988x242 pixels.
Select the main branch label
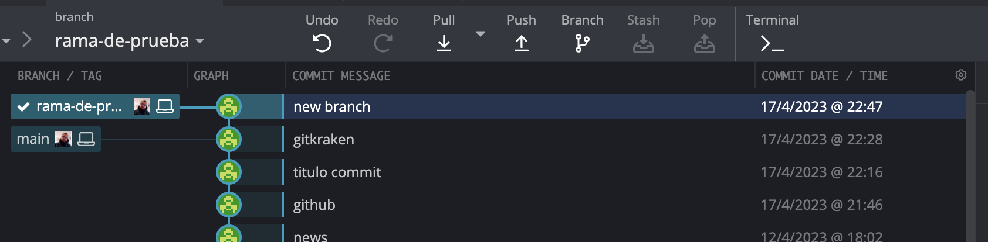coord(33,139)
